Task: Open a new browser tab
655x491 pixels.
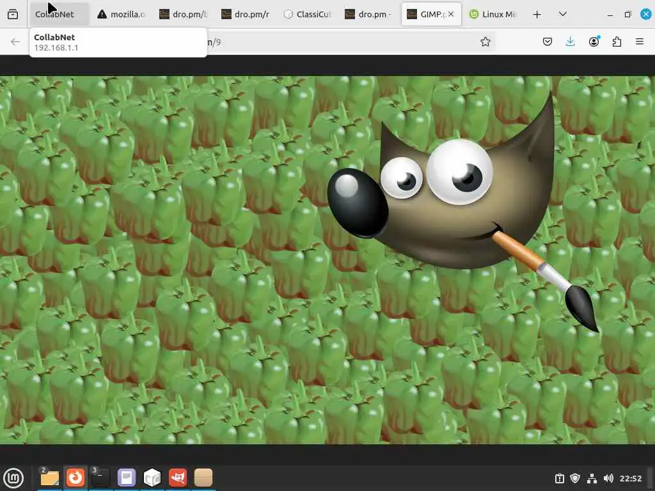Action: tap(537, 14)
